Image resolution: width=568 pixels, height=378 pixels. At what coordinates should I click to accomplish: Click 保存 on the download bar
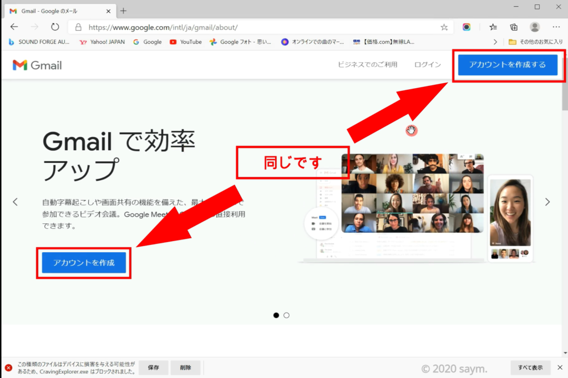coord(154,367)
